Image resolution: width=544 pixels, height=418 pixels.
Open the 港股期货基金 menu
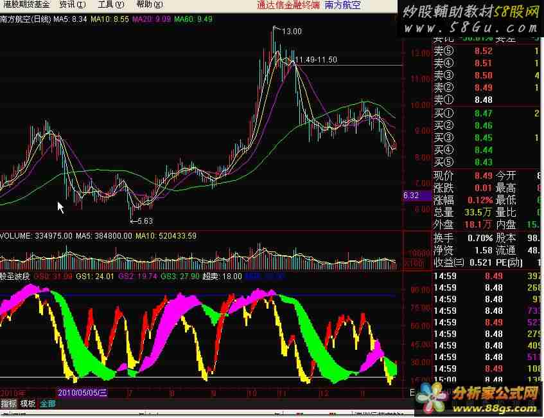click(x=26, y=5)
